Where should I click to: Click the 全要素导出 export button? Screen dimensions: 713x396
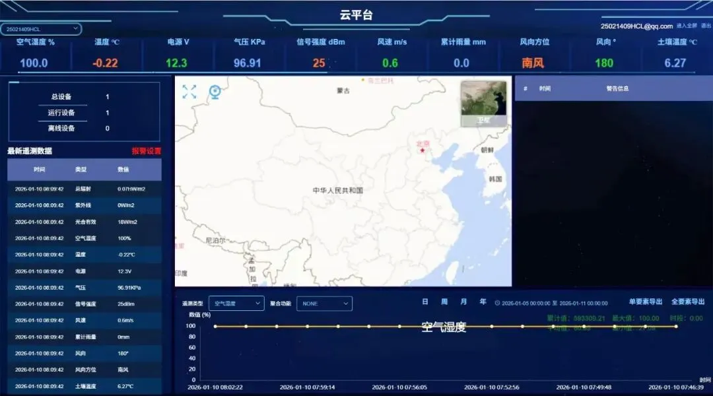point(687,302)
